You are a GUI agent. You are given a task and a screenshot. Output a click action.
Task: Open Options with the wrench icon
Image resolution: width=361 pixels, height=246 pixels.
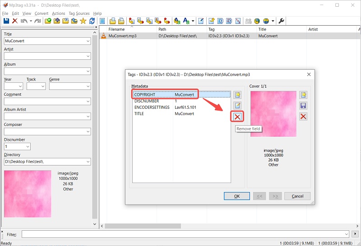[281, 21]
